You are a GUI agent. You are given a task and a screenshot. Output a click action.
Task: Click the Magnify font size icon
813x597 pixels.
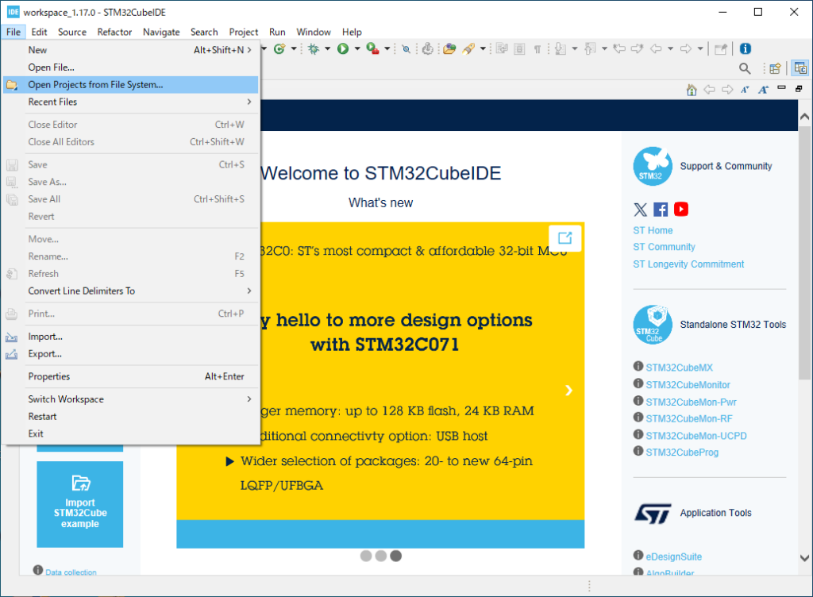[x=763, y=90]
